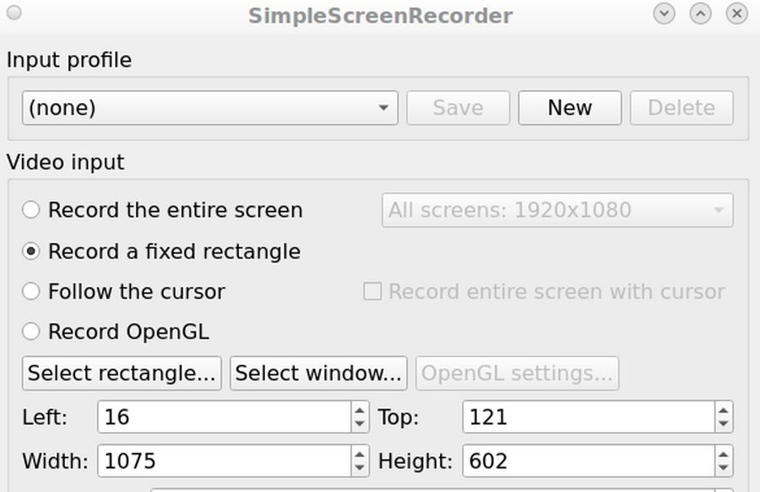The height and width of the screenshot is (492, 760).
Task: Click the New profile button
Action: (570, 108)
